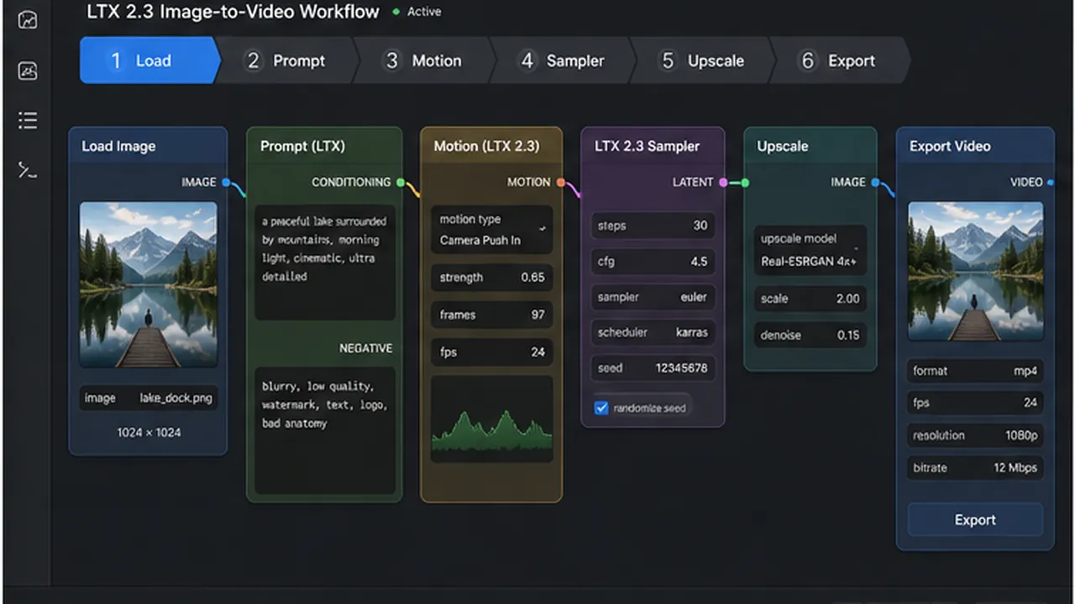The width and height of the screenshot is (1075, 604).
Task: Click the LATENT output port
Action: [723, 182]
